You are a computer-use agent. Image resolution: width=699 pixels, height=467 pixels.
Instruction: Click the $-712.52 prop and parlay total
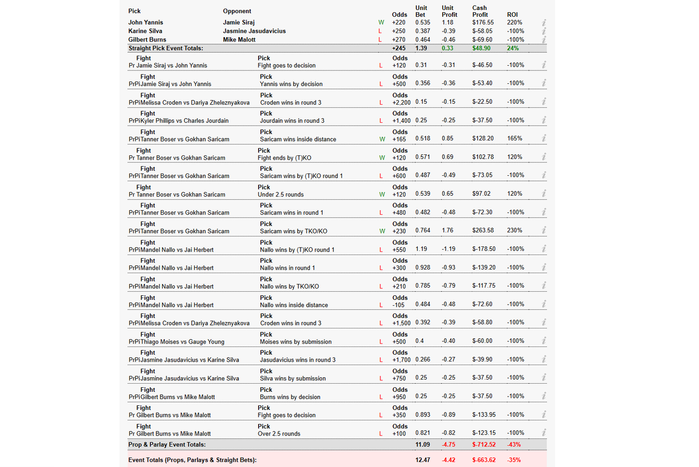click(485, 445)
